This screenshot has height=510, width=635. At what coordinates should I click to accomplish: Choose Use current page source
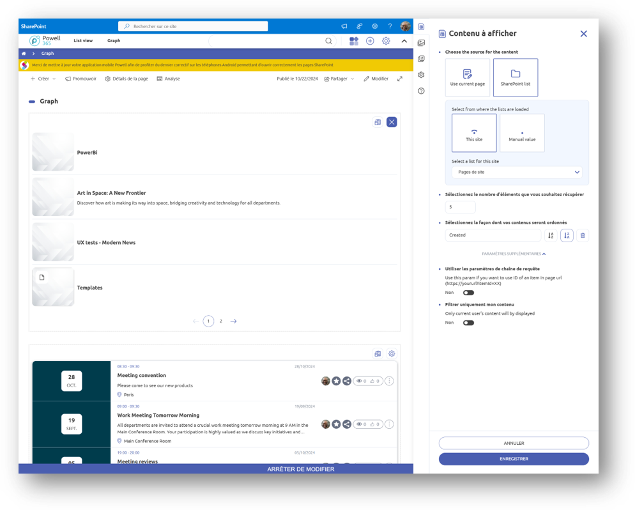tap(468, 77)
